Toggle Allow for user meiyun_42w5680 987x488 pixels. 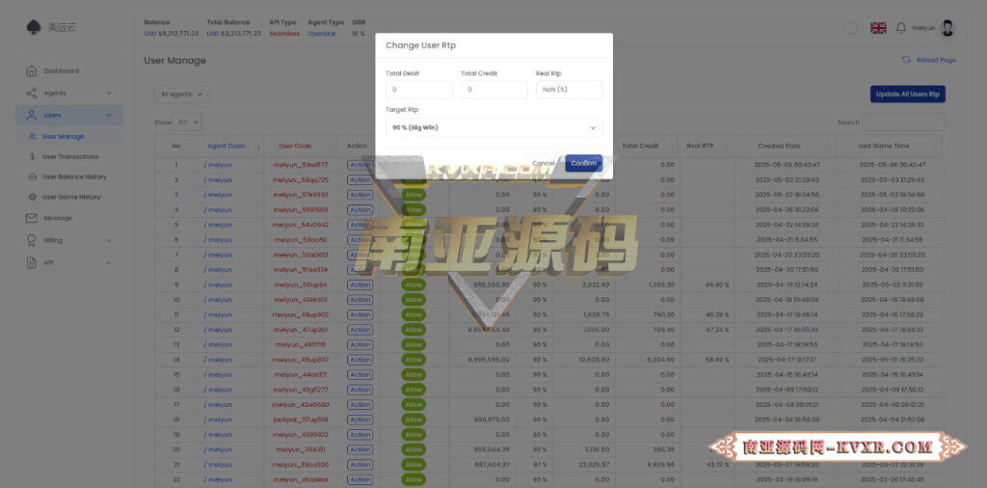[x=413, y=405]
